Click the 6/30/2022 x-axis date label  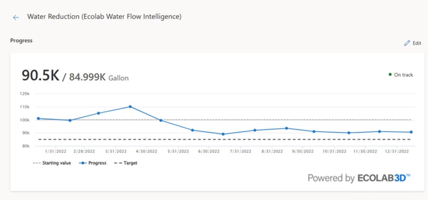pyautogui.click(x=208, y=152)
